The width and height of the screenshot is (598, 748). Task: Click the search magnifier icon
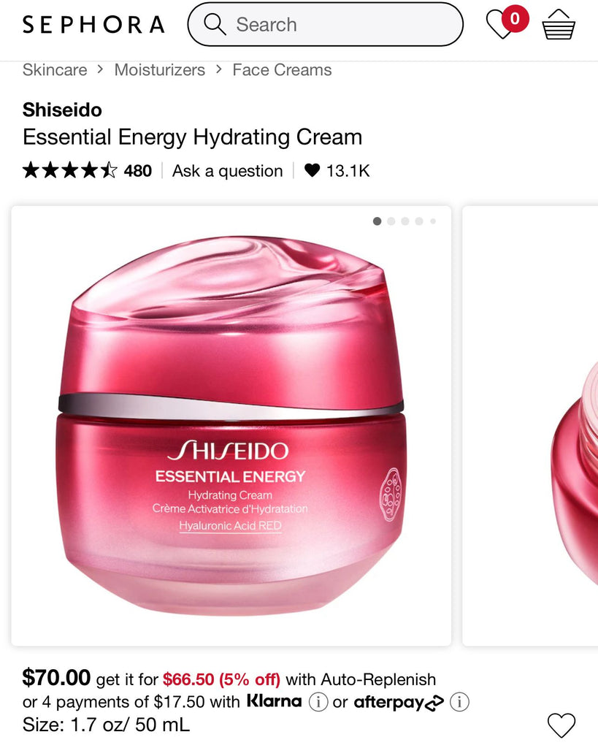click(215, 24)
